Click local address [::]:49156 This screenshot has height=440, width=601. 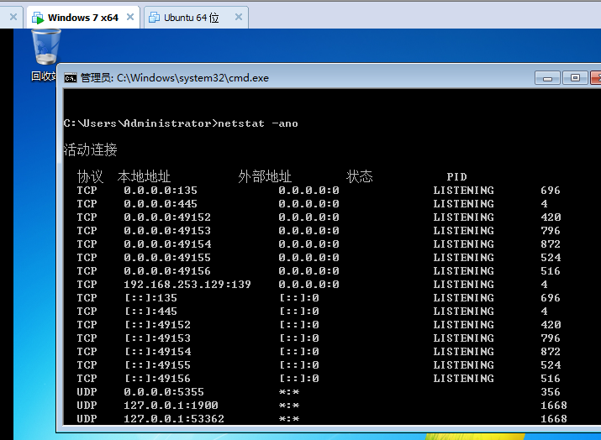[157, 379]
